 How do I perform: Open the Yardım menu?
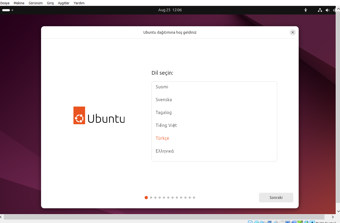coord(79,3)
